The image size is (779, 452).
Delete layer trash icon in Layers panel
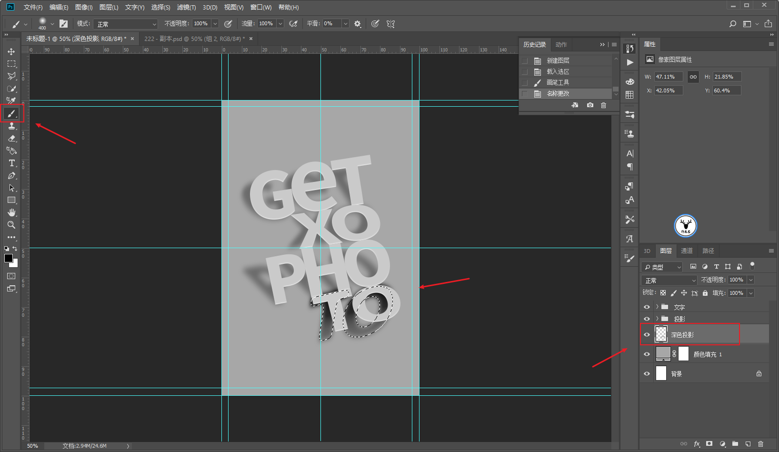(x=760, y=443)
